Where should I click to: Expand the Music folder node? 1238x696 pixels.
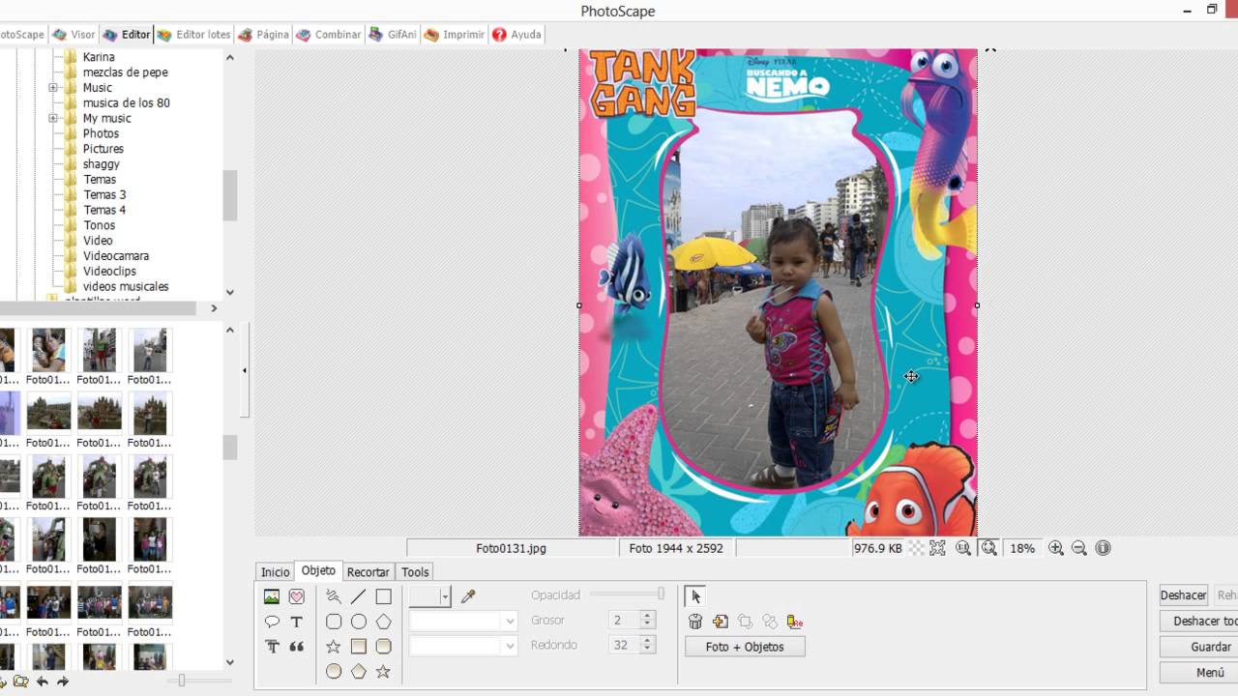(54, 88)
